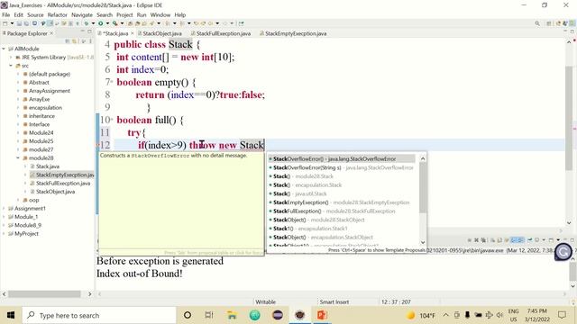This screenshot has height=324, width=577.
Task: Click the editor vertical scrollbar thumb
Action: (569, 118)
